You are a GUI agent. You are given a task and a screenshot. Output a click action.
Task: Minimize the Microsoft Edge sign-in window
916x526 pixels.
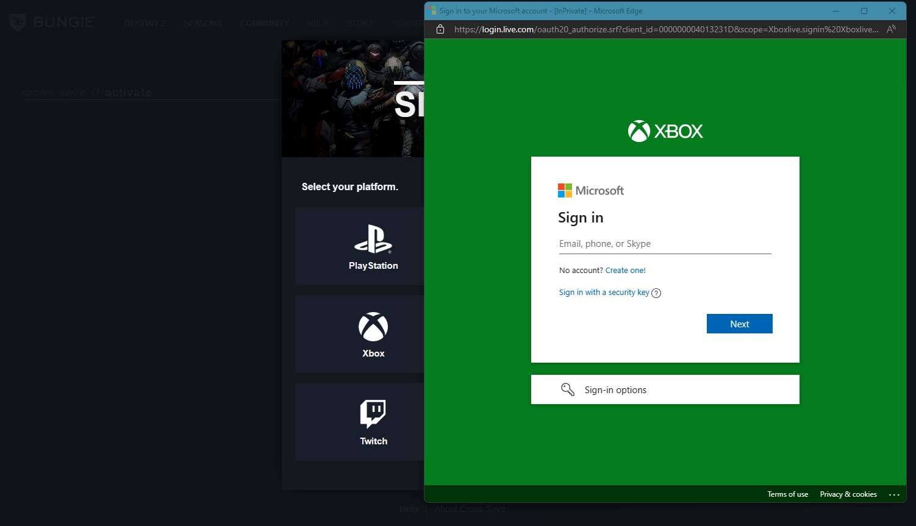click(x=836, y=11)
